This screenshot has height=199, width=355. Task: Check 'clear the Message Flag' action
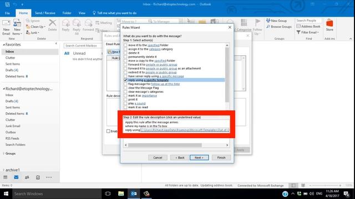coord(125,88)
